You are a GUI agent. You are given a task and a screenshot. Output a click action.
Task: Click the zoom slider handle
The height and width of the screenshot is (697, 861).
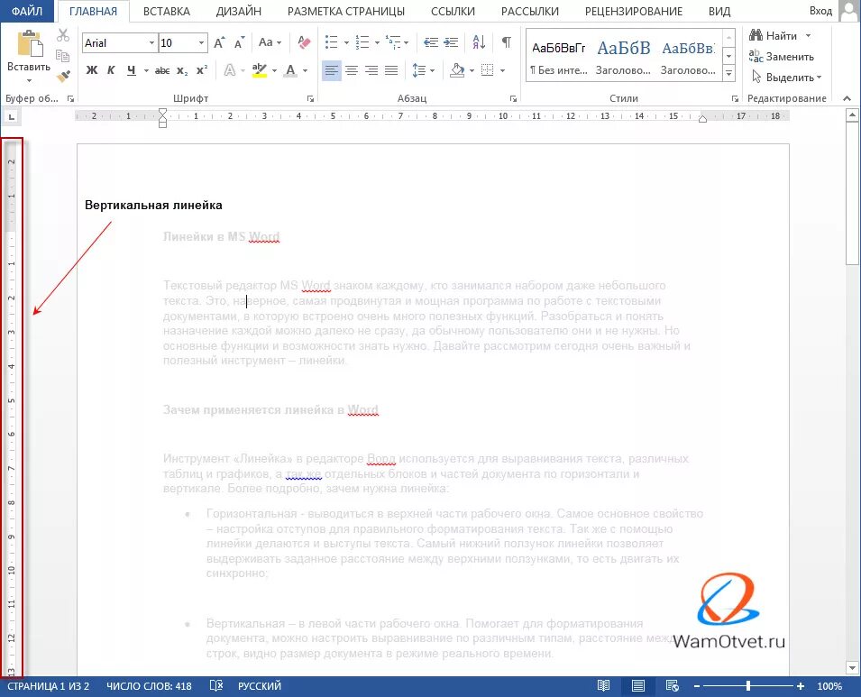point(748,686)
